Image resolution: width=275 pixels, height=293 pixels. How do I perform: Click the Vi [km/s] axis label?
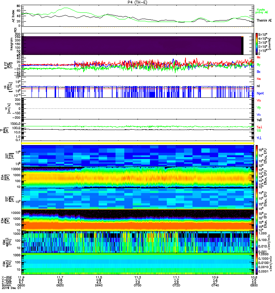[8, 108]
